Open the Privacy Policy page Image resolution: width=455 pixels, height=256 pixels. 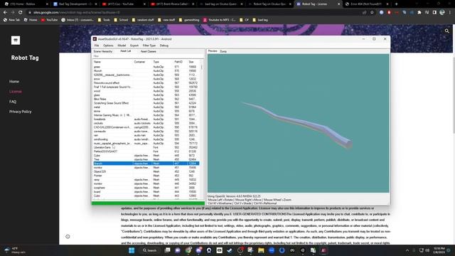(21, 112)
